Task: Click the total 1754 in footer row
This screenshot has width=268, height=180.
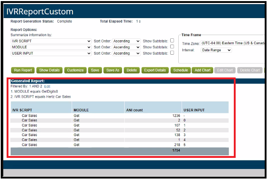Action: coord(176,150)
